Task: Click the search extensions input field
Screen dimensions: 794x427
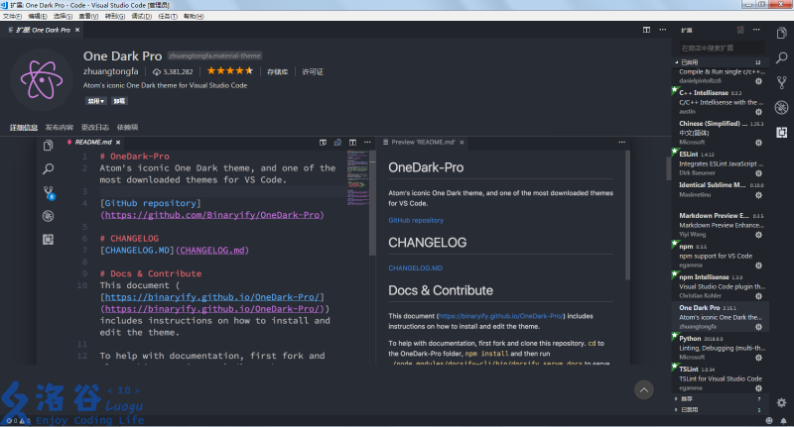Action: point(722,48)
